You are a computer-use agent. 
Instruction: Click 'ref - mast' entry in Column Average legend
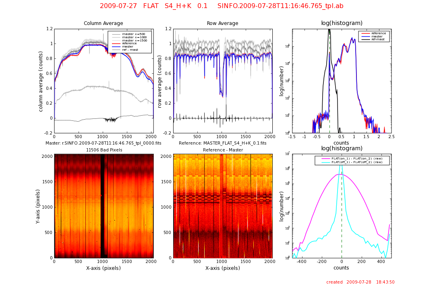point(130,50)
